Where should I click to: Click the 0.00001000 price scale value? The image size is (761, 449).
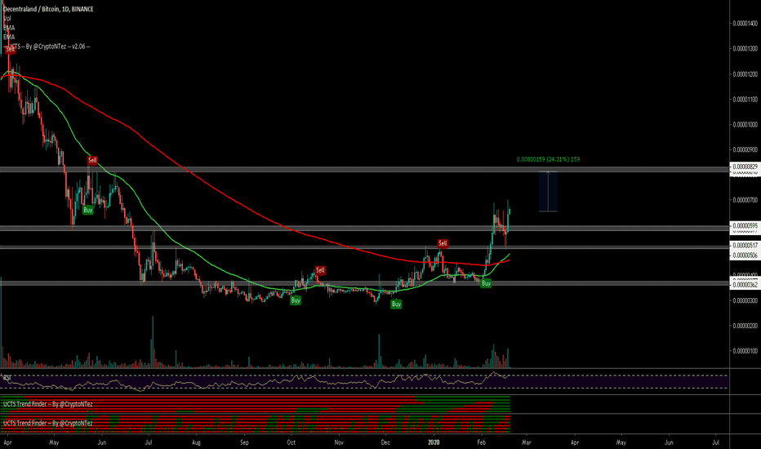(x=745, y=125)
